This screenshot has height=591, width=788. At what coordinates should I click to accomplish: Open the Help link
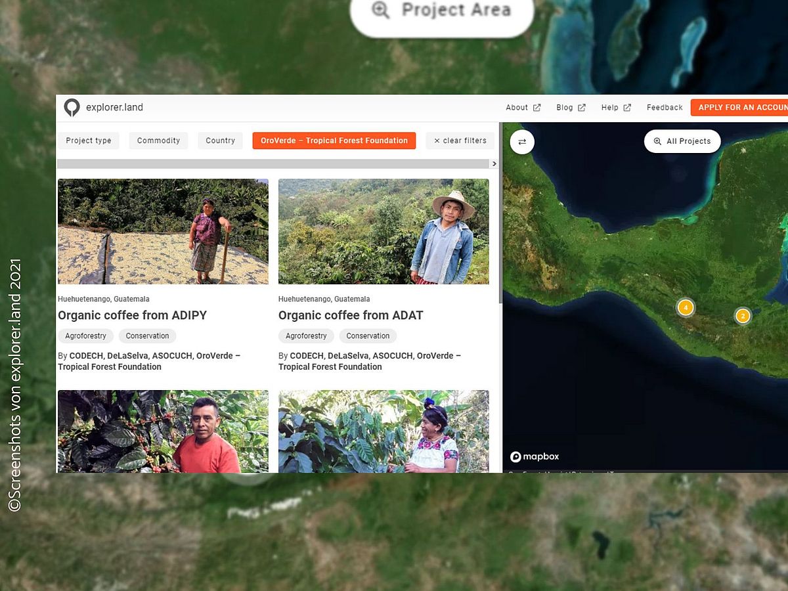click(x=610, y=108)
